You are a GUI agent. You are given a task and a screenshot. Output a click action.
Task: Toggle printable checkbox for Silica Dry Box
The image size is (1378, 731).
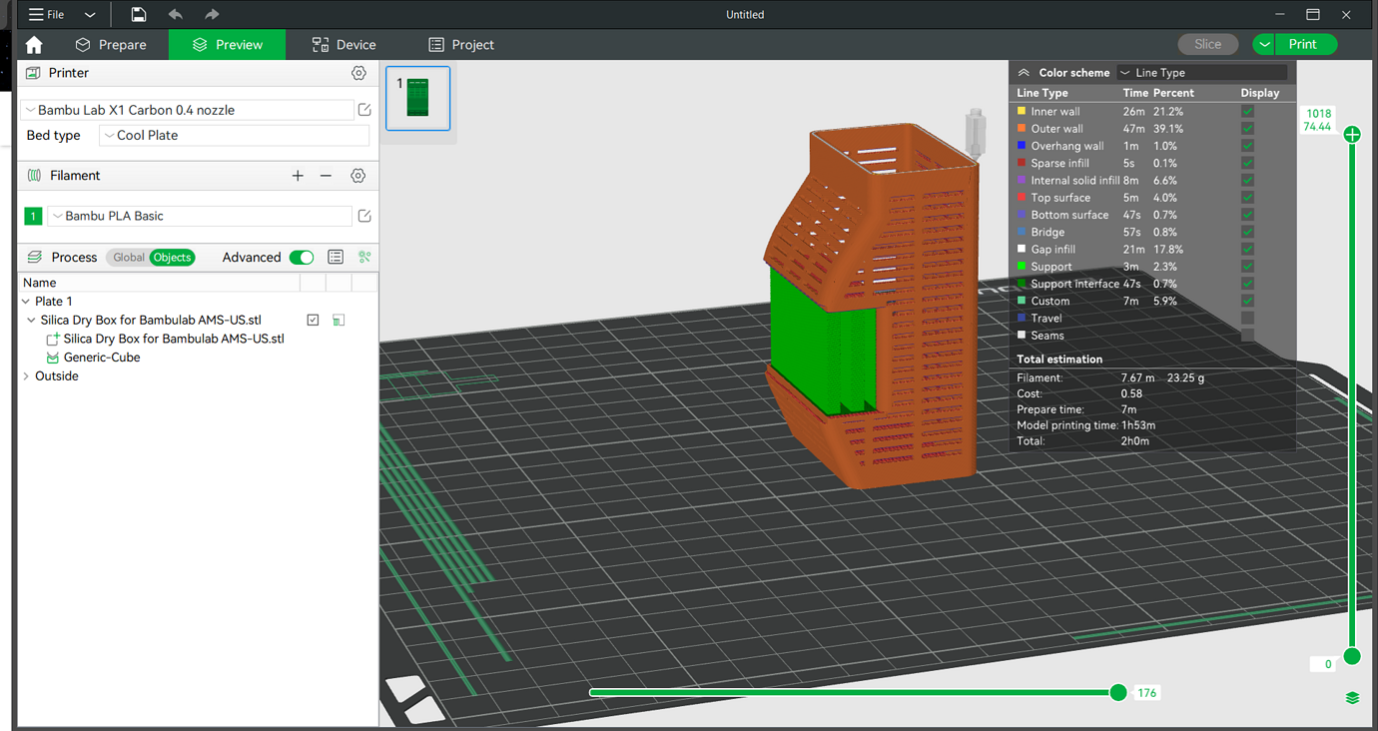[x=313, y=321]
